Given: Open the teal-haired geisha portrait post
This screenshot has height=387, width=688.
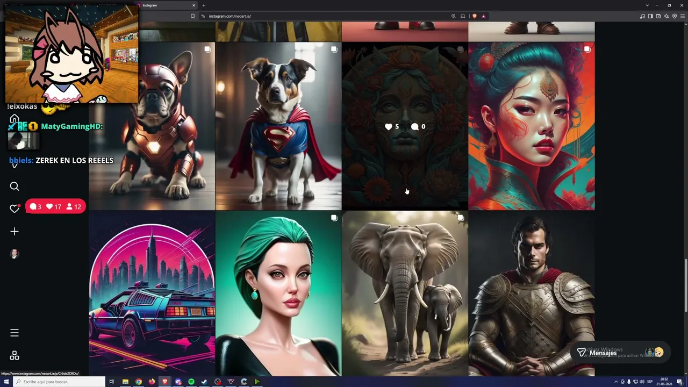Looking at the screenshot, I should click(x=532, y=126).
